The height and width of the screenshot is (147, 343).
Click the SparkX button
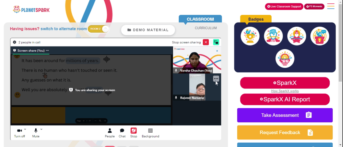pos(285,83)
